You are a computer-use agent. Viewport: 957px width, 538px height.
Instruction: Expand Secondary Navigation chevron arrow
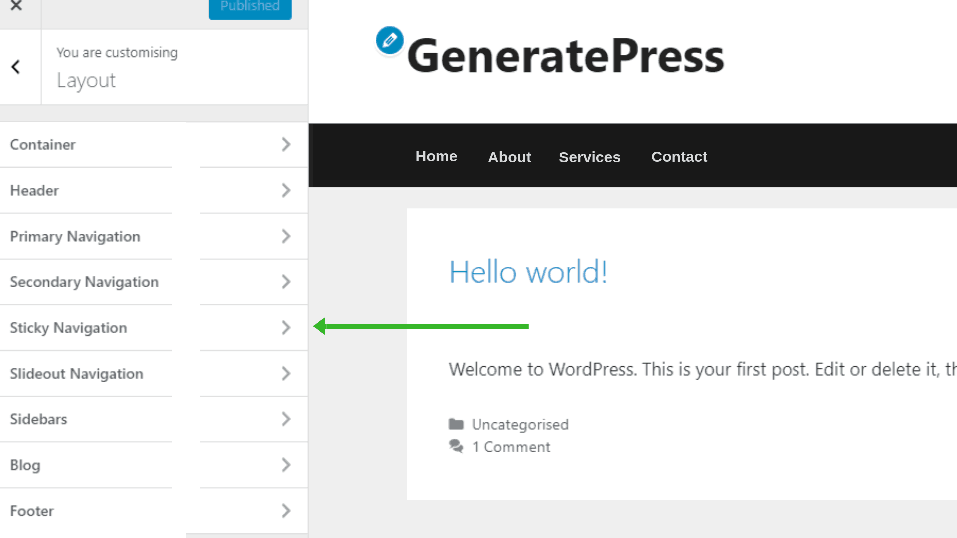tap(286, 282)
